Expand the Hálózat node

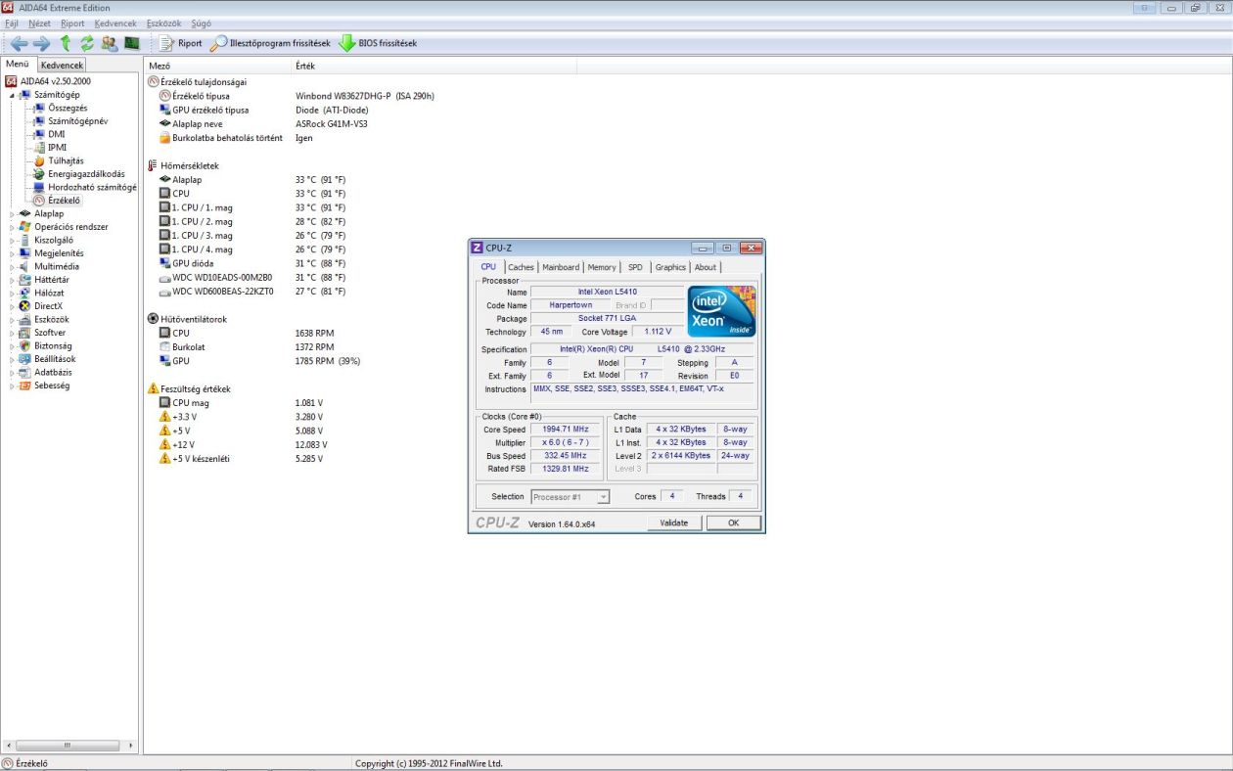click(13, 293)
